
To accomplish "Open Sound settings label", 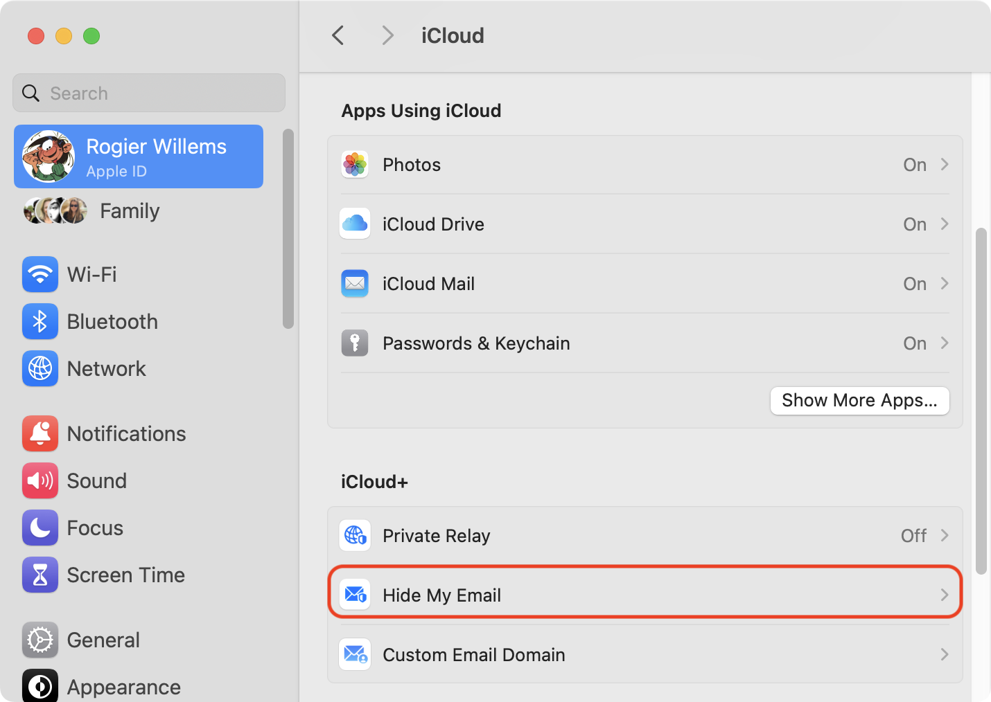I will tap(97, 481).
